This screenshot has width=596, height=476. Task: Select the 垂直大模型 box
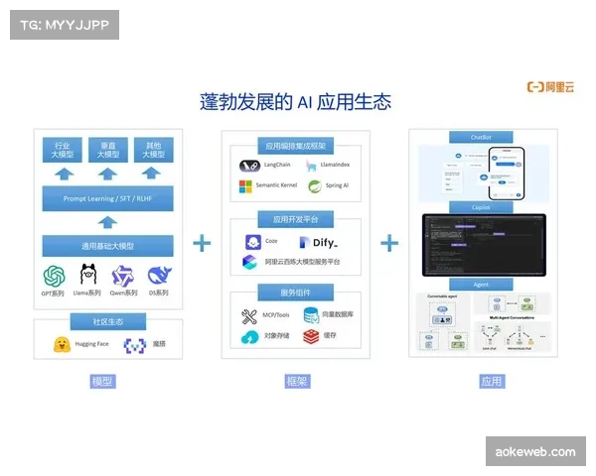tap(108, 150)
